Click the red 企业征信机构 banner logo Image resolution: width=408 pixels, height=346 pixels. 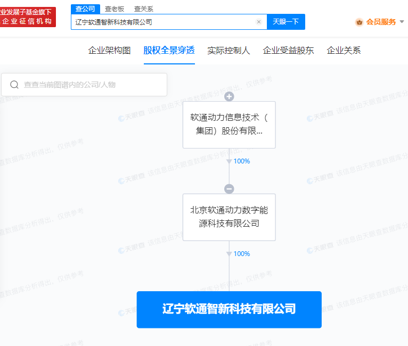28,17
